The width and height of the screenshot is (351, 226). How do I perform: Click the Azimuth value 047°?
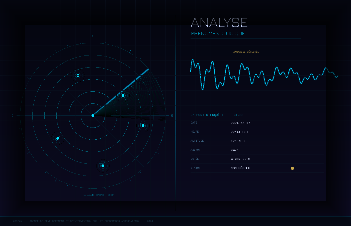[x=234, y=150]
